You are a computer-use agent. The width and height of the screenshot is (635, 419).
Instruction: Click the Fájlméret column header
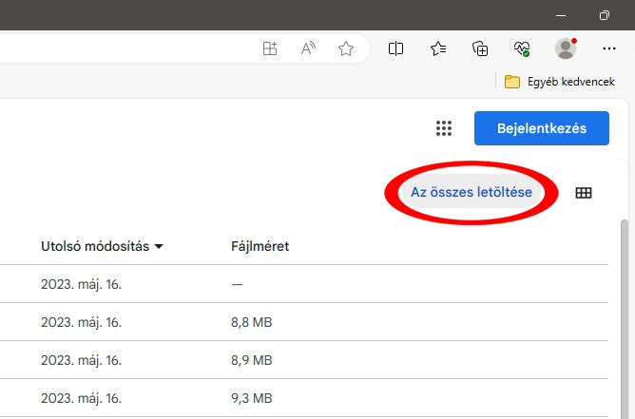[260, 246]
